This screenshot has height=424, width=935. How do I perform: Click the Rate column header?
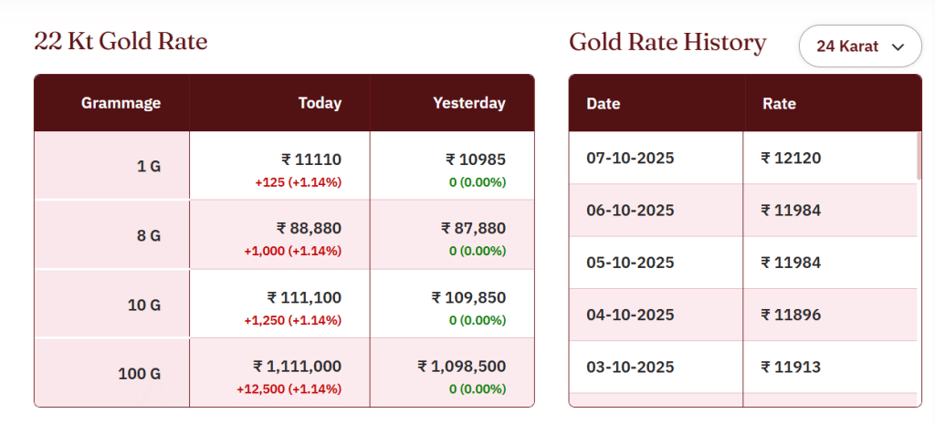point(779,104)
